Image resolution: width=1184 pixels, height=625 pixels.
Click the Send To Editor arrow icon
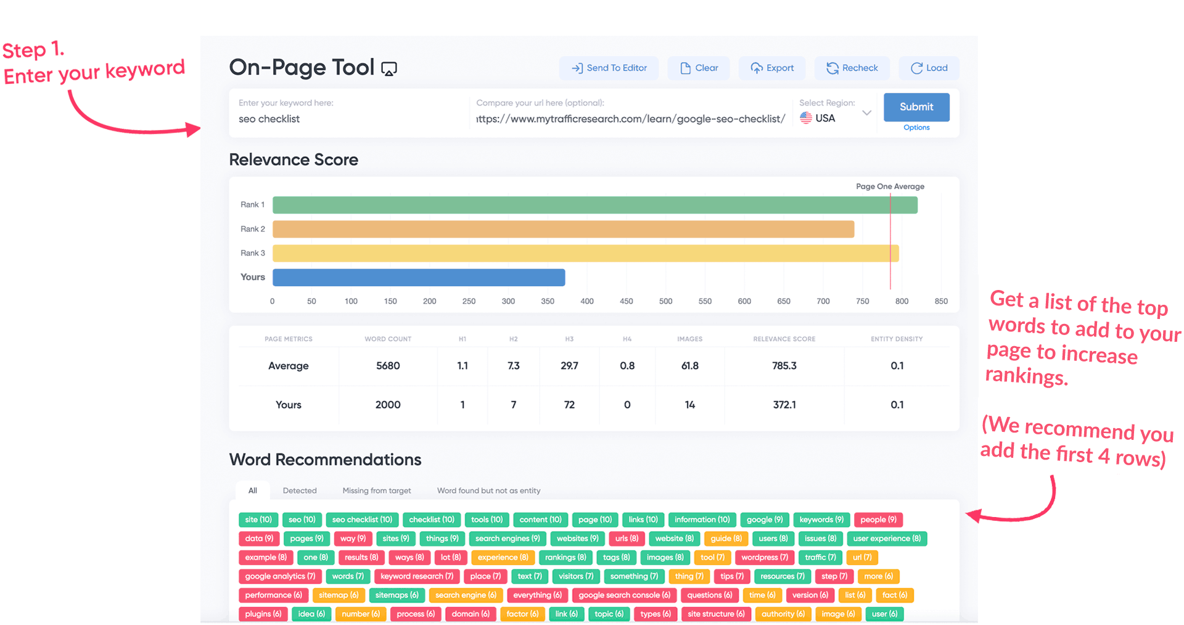pyautogui.click(x=577, y=68)
